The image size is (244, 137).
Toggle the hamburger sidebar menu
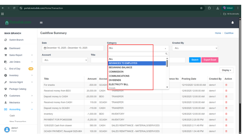click(41, 23)
